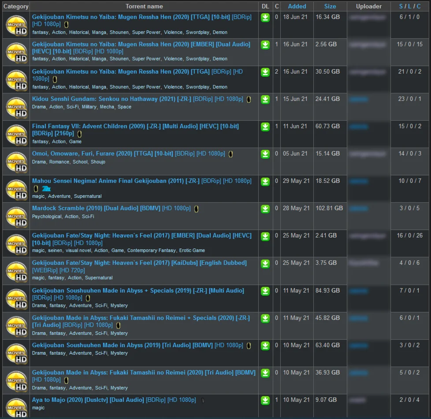Download Final Fantasy VII Advent Children torrent

(265, 127)
